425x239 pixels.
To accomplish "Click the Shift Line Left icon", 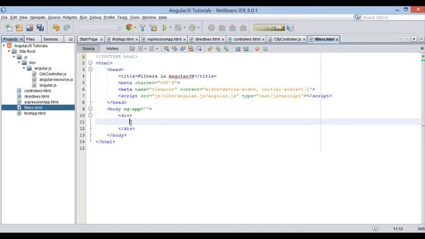I will point(238,48).
